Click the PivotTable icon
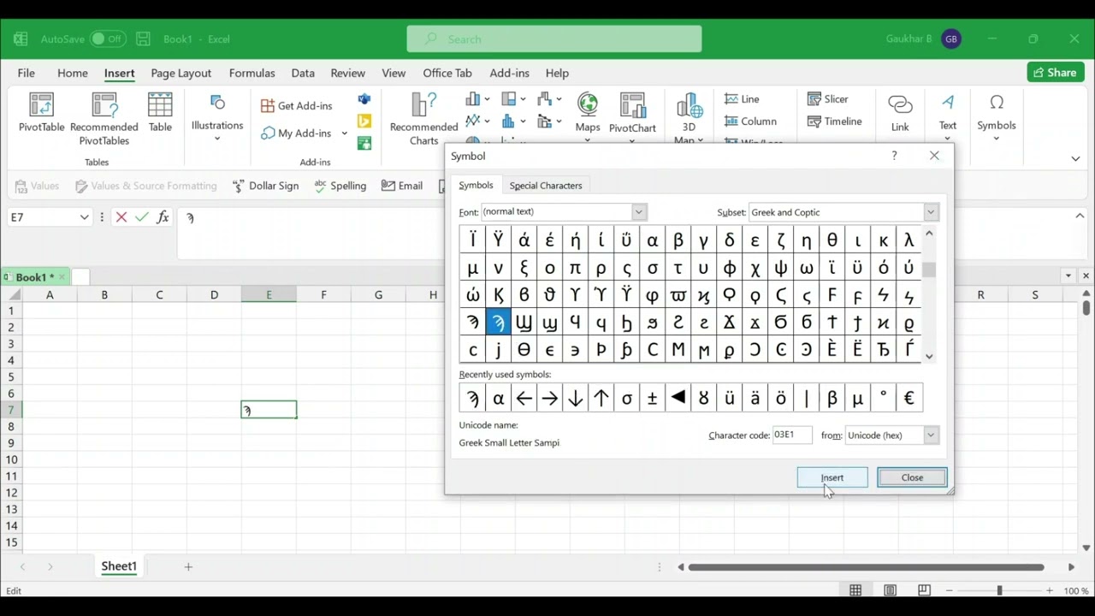The height and width of the screenshot is (616, 1095). pos(41,112)
